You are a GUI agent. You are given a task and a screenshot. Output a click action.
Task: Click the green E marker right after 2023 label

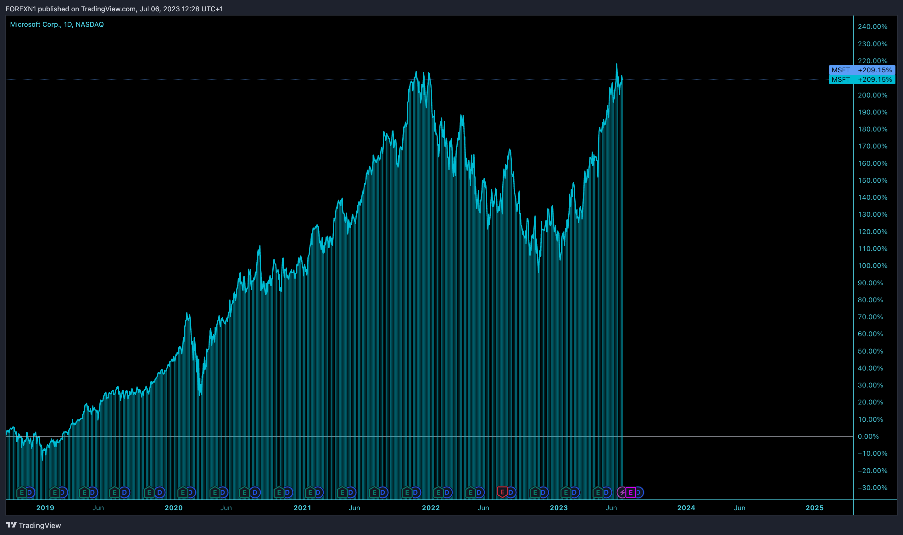click(566, 492)
